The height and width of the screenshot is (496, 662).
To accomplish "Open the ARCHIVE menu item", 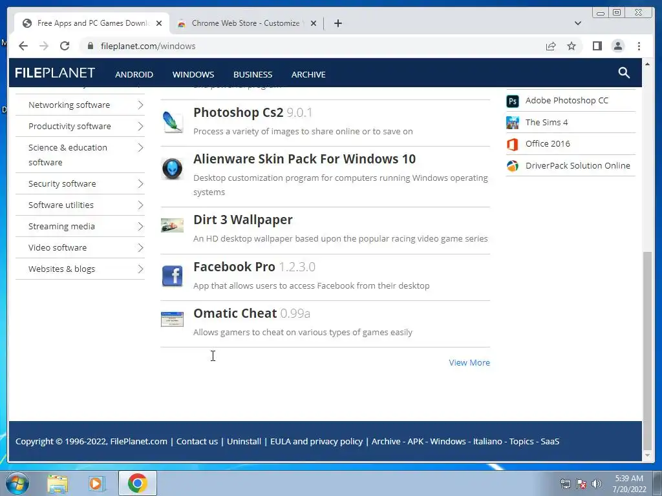I will coord(308,75).
